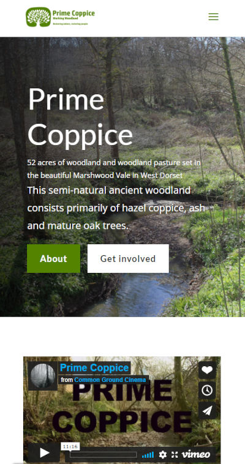Open Prime Coppice video title link

(x=94, y=368)
